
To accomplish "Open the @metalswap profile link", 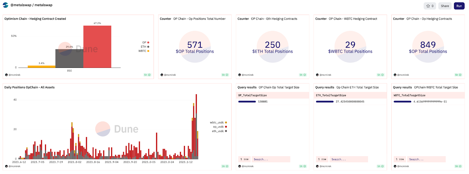I will [x=21, y=5].
